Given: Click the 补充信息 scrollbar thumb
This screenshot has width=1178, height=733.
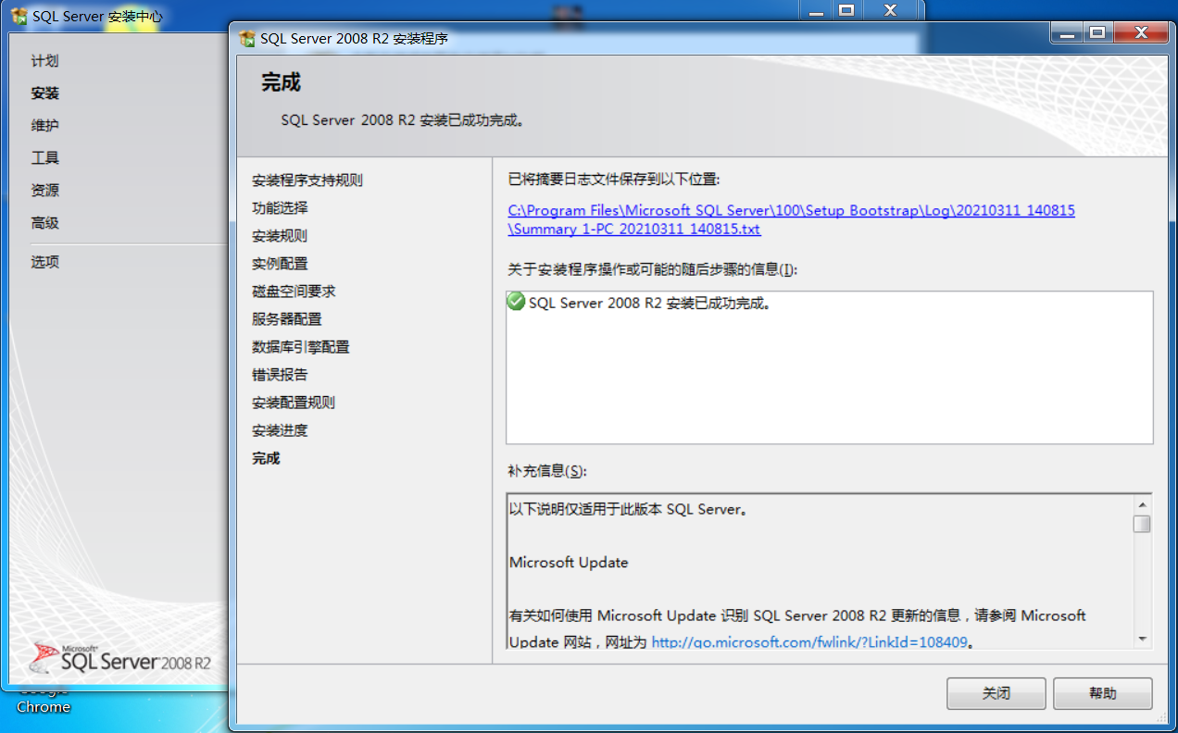Looking at the screenshot, I should point(1142,524).
